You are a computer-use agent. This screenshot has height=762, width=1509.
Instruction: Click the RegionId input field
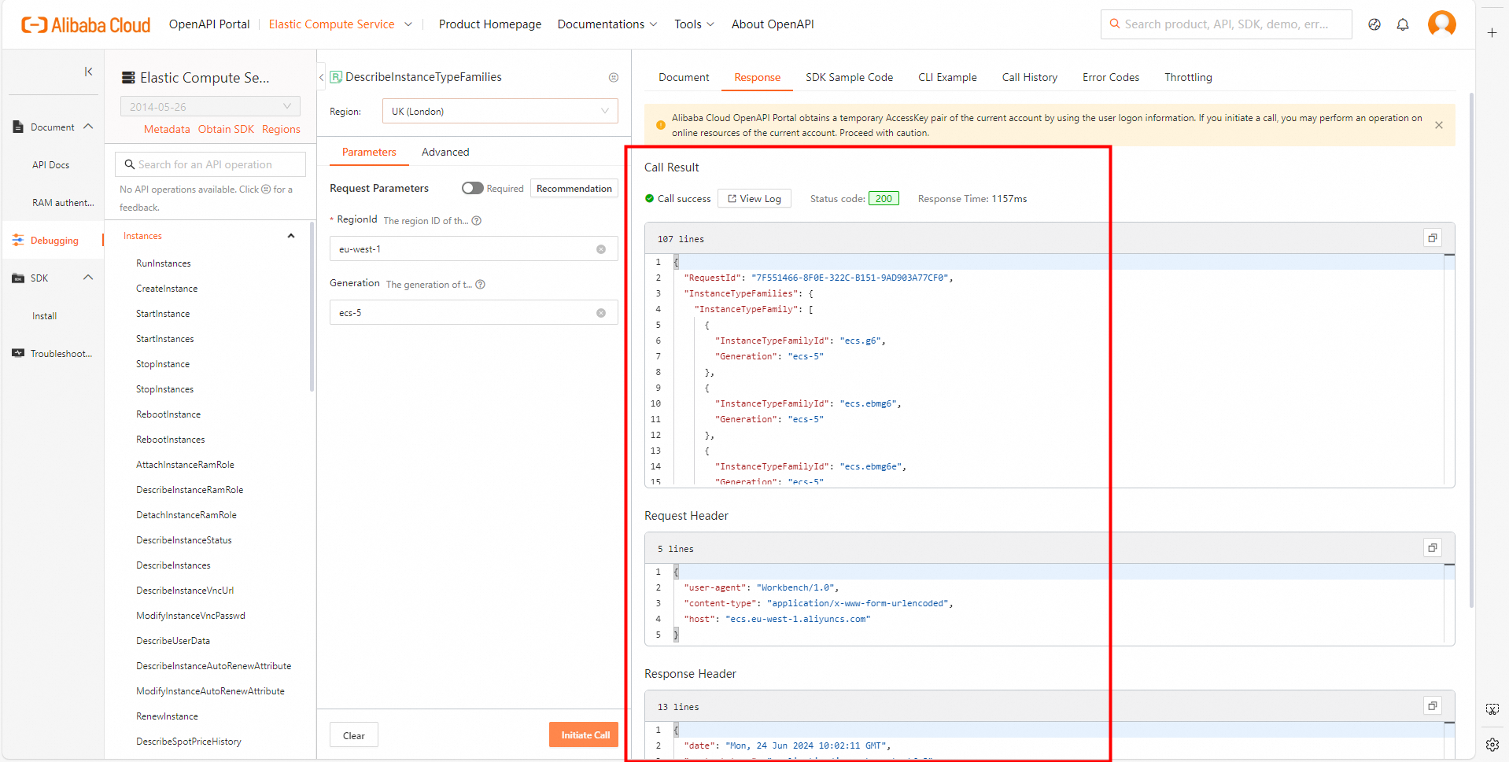tap(474, 249)
